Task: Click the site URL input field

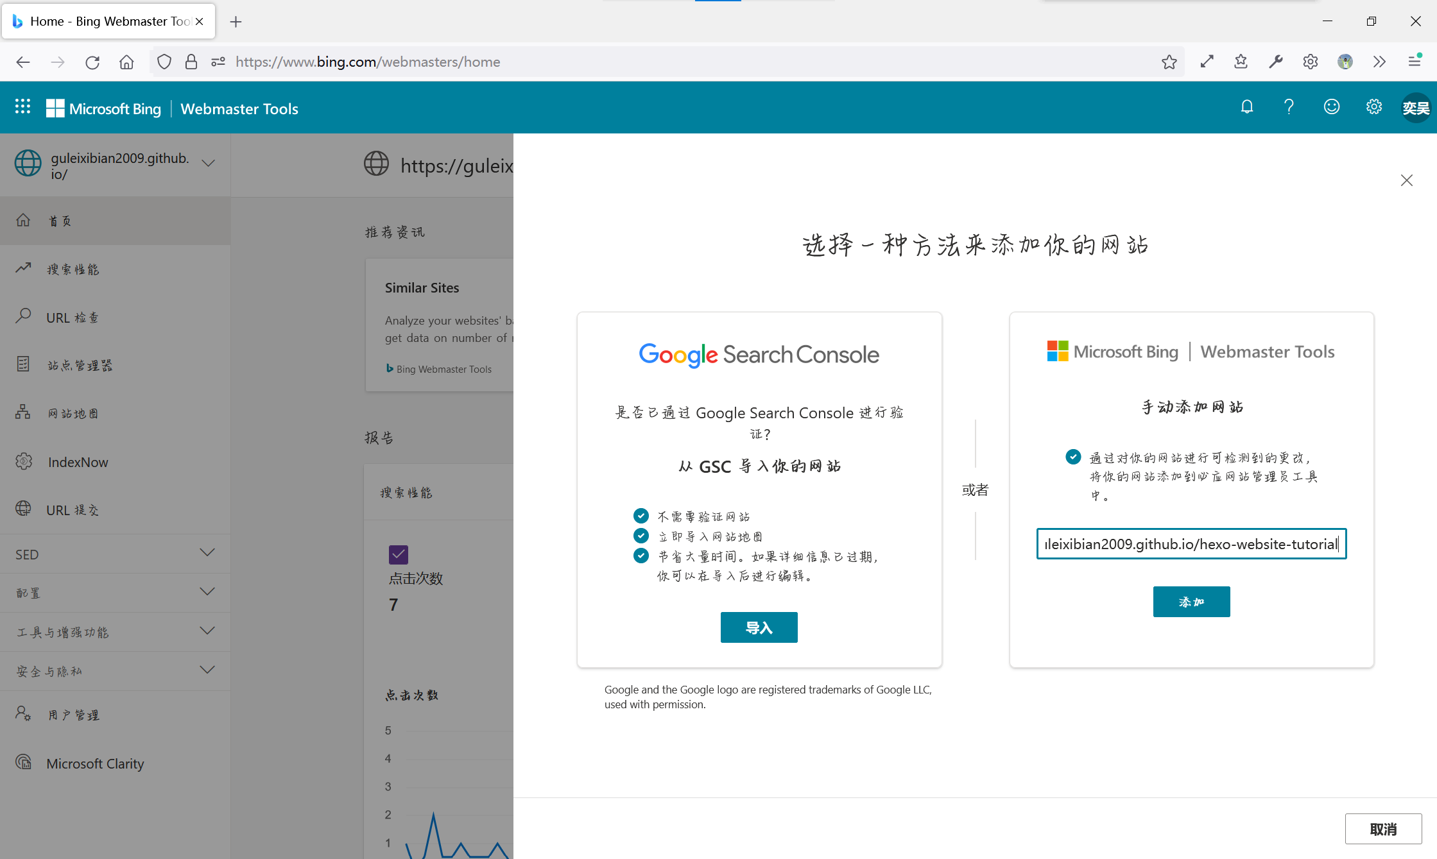Action: pos(1191,544)
